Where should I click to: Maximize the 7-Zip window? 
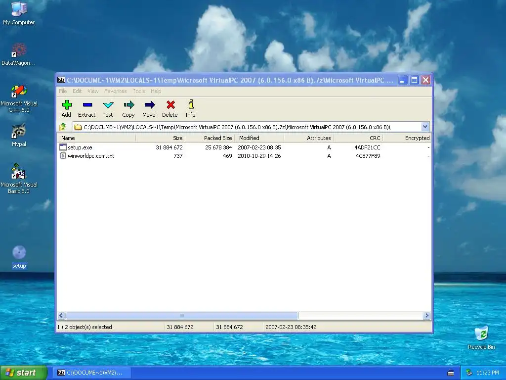coord(415,80)
